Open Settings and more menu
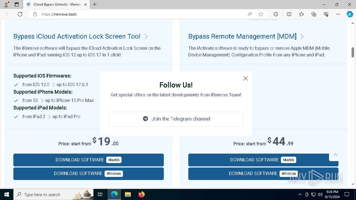This screenshot has width=356, height=200. click(x=338, y=14)
